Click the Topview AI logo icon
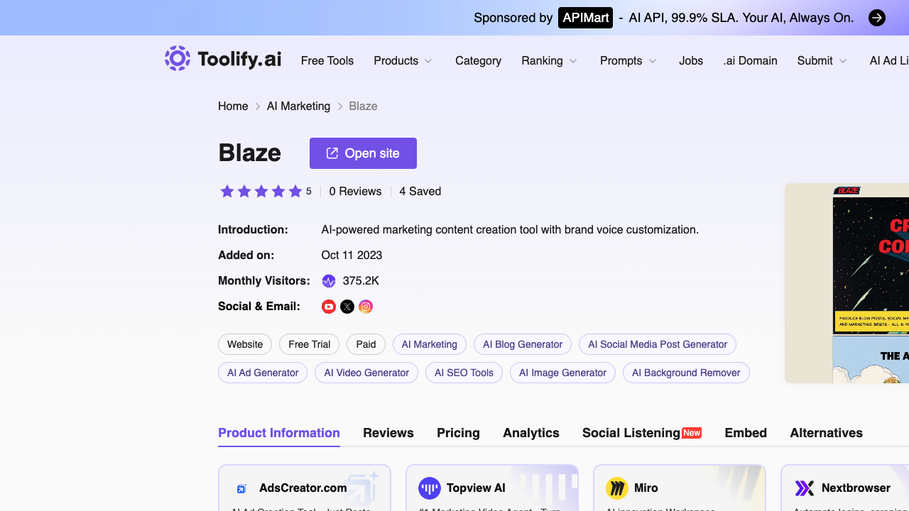This screenshot has width=909, height=511. [430, 488]
